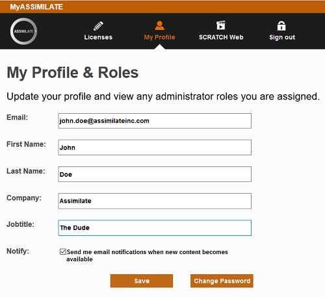Click the 'Jobtitle:' field label

coord(20,224)
